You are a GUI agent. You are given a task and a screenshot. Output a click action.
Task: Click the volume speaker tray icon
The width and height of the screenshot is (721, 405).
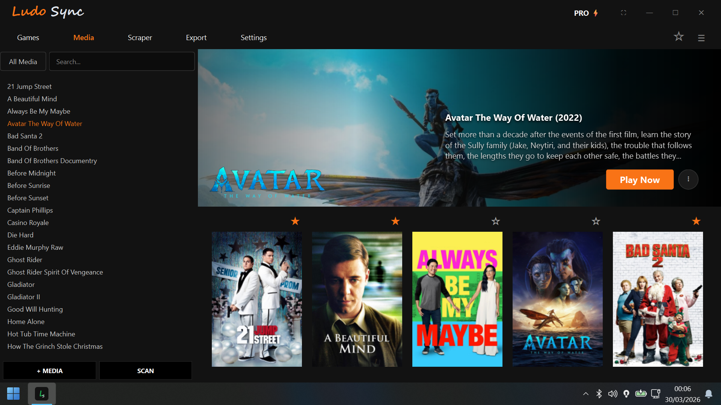(x=612, y=394)
